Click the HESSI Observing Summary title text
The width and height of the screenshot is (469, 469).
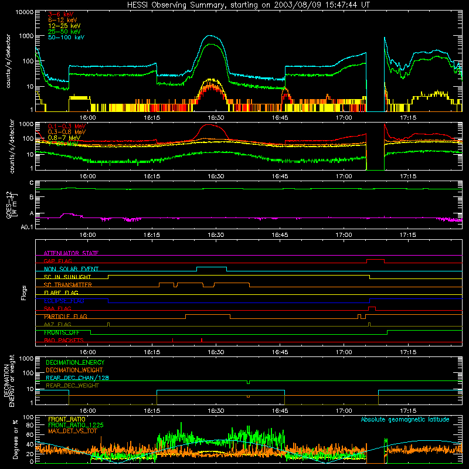tap(248, 5)
